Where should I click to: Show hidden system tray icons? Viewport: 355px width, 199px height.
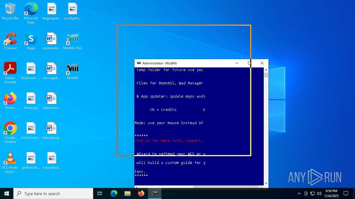tap(299, 193)
